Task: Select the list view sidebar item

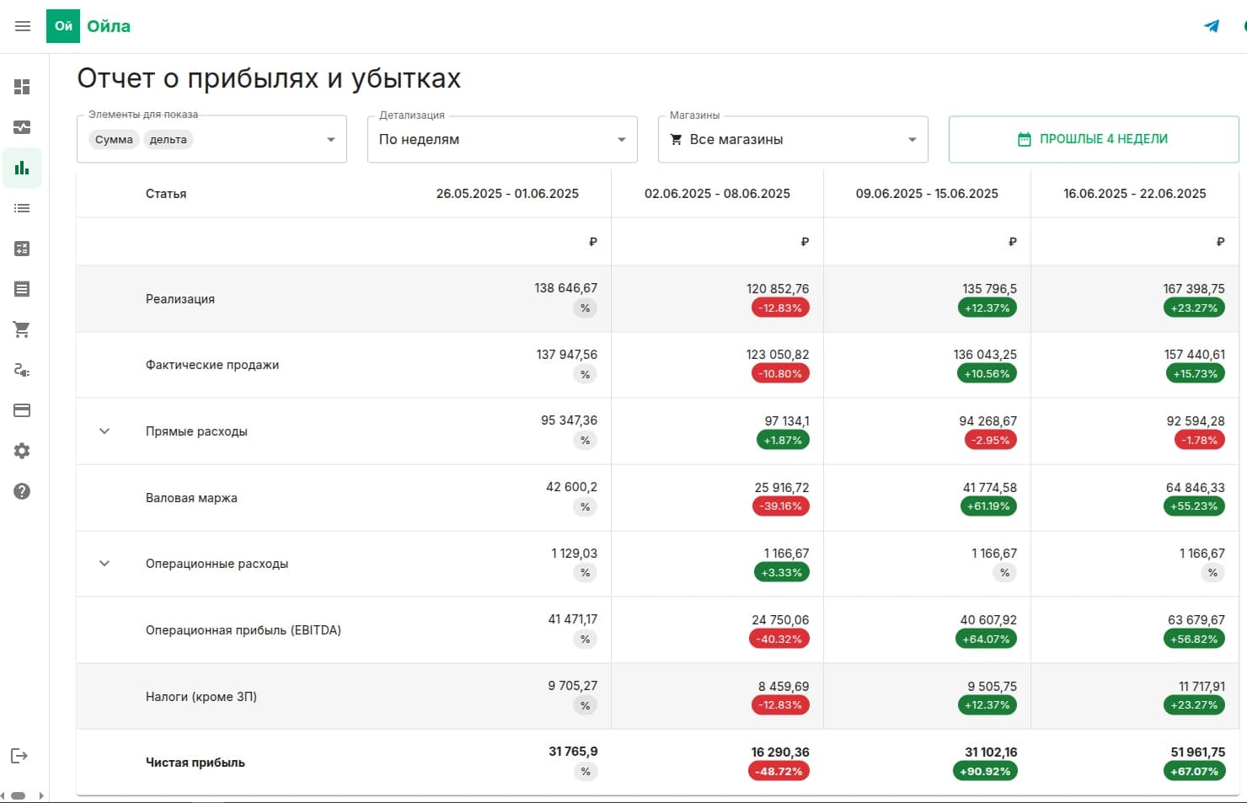Action: (x=22, y=208)
